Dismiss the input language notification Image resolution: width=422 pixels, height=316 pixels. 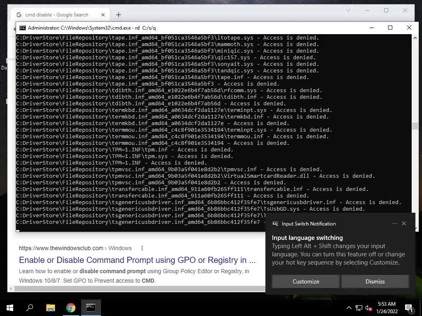coord(375,281)
